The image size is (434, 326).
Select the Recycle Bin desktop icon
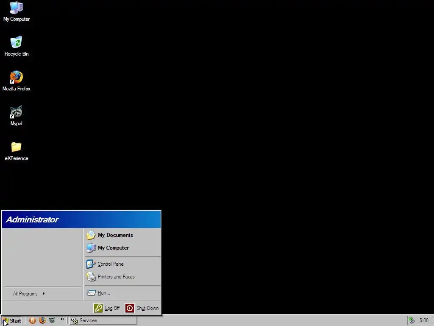(17, 46)
